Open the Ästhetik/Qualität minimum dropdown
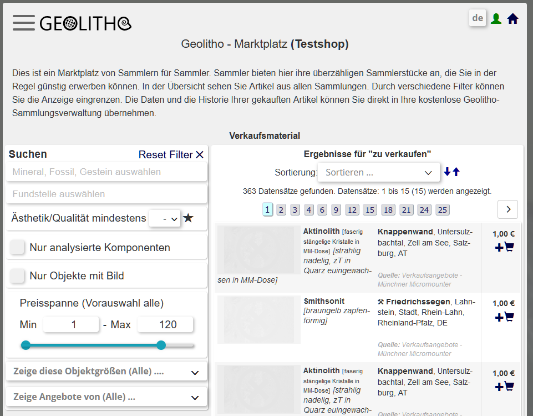 point(165,219)
